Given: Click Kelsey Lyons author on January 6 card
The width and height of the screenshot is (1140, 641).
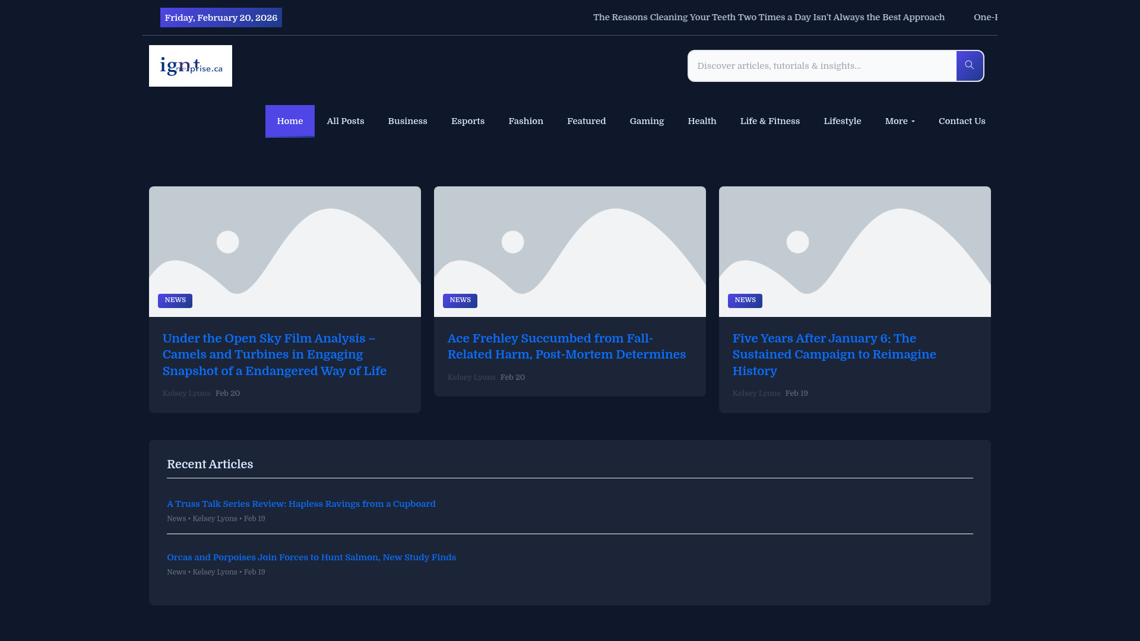Looking at the screenshot, I should click(756, 394).
